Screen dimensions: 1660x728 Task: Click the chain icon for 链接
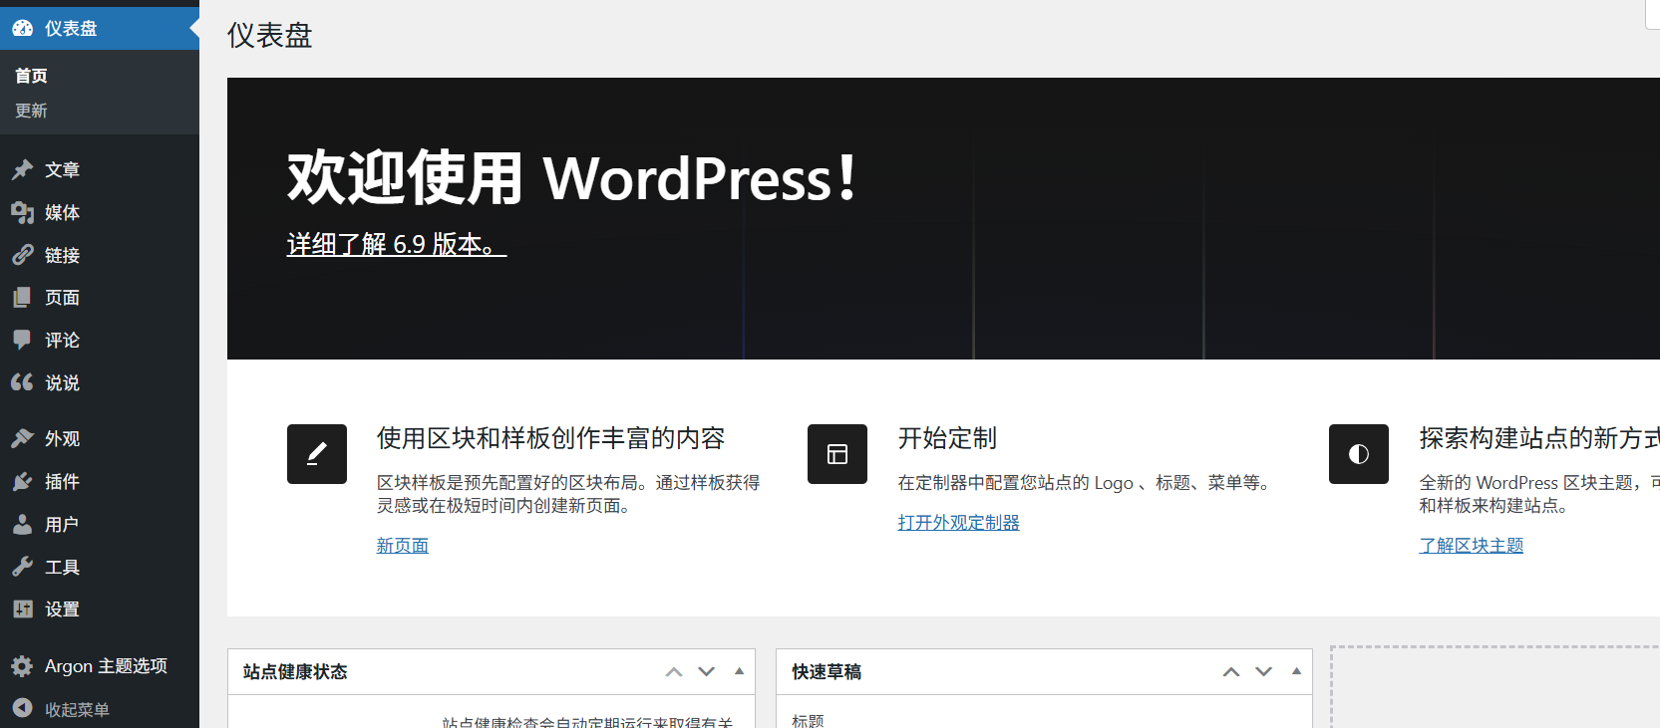pos(22,255)
